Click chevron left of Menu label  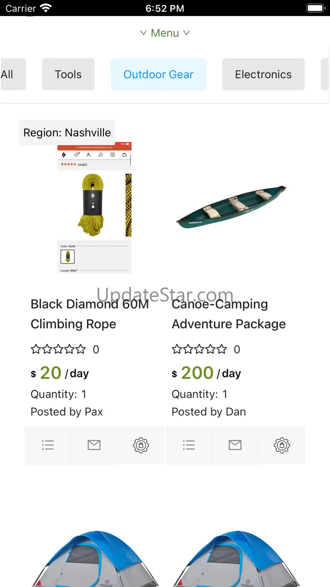143,33
